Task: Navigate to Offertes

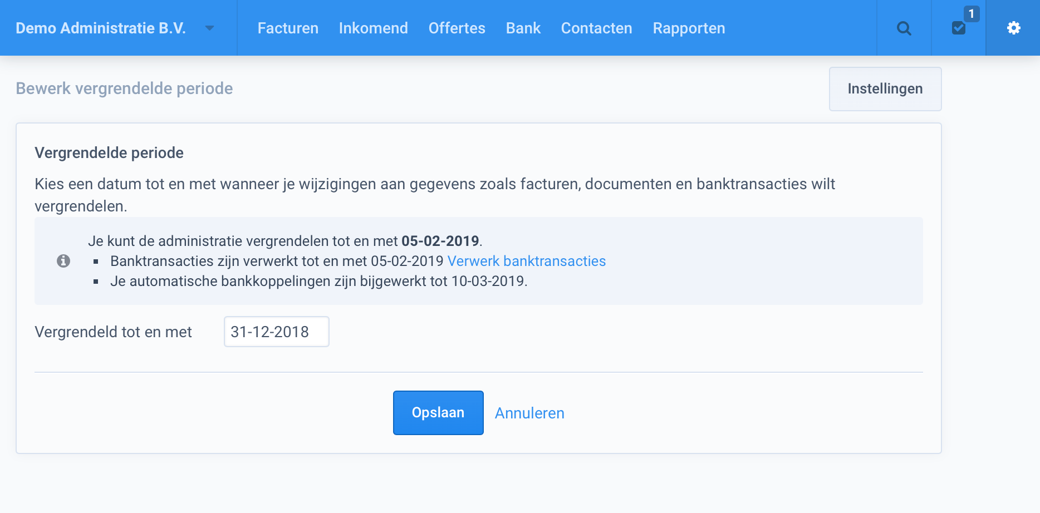Action: pyautogui.click(x=457, y=28)
